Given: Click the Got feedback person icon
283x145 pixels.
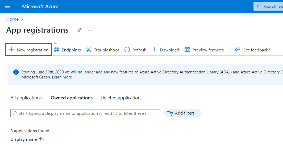Looking at the screenshot, I should point(237,50).
